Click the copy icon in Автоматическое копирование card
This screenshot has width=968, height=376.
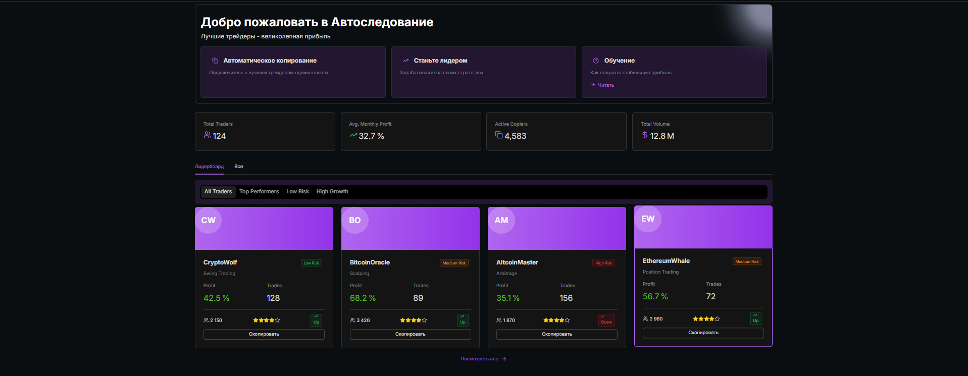click(215, 61)
